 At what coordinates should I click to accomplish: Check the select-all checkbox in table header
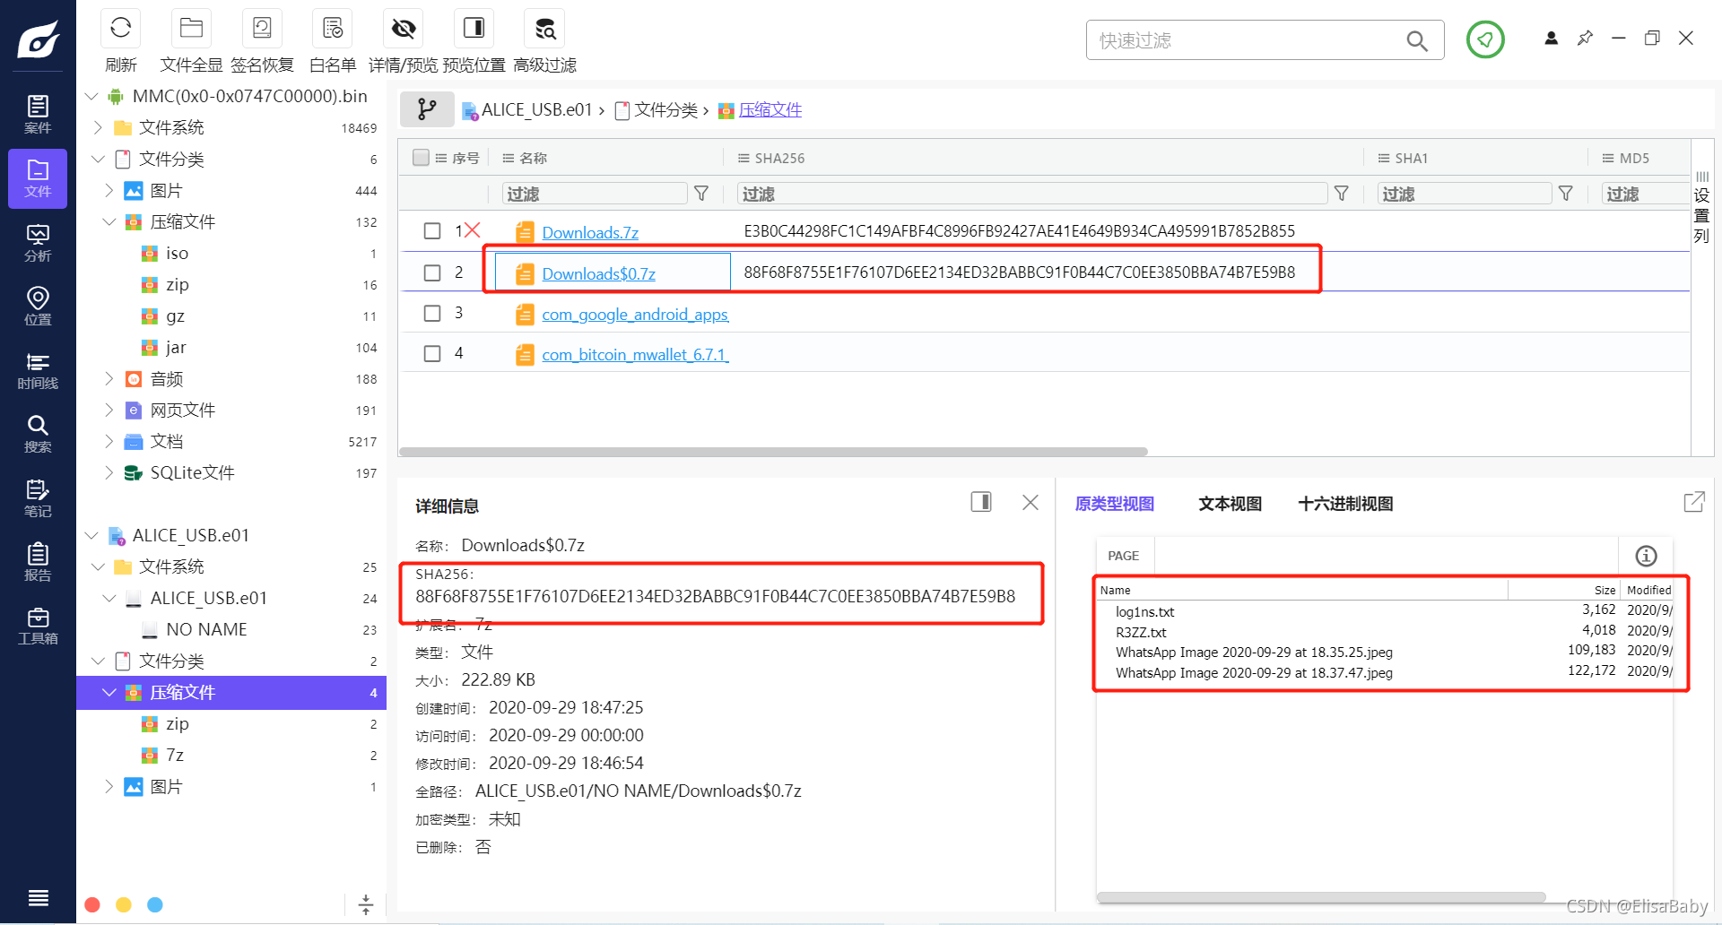(x=421, y=158)
